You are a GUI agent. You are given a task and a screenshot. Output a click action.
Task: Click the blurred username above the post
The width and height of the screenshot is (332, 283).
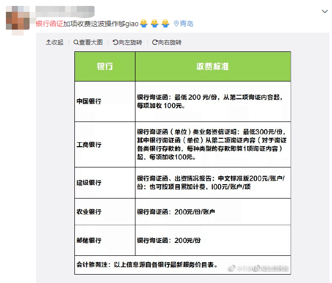pos(65,11)
